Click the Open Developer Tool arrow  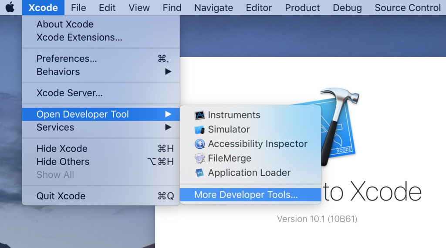click(168, 114)
